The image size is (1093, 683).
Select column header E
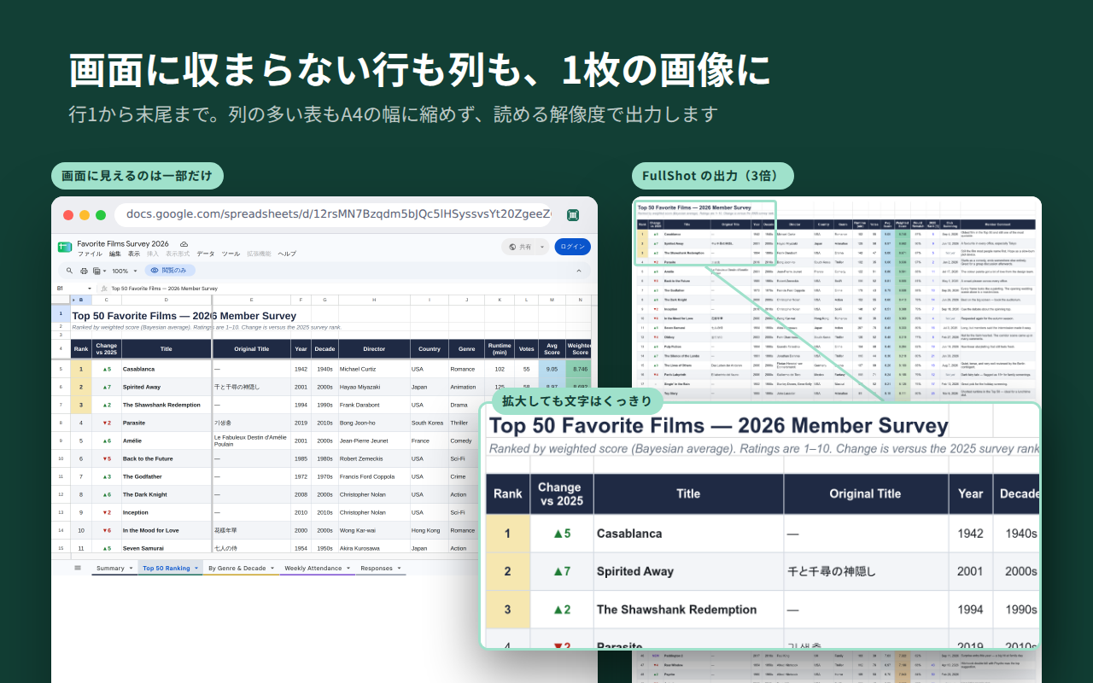251,300
